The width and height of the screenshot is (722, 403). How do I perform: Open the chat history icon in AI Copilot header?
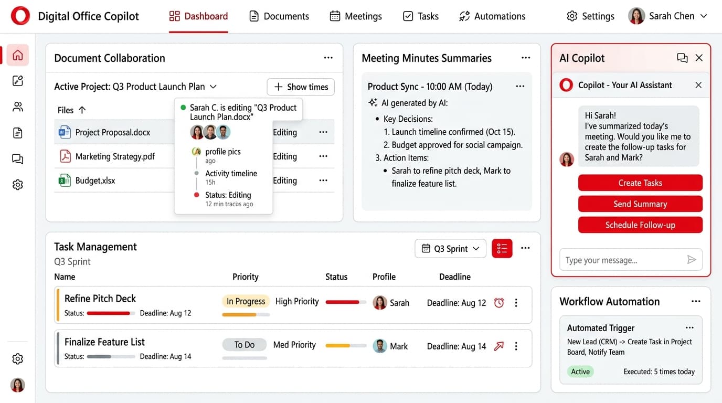click(682, 58)
